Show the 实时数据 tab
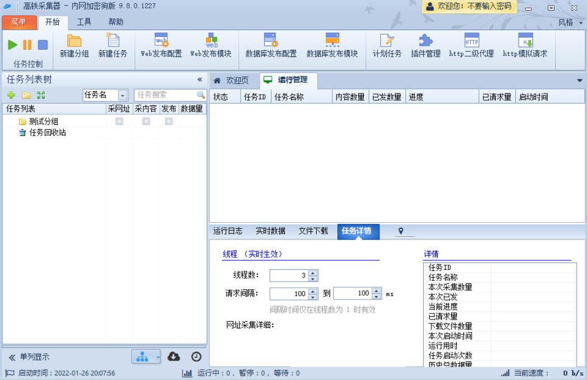587x380 pixels. pos(270,231)
